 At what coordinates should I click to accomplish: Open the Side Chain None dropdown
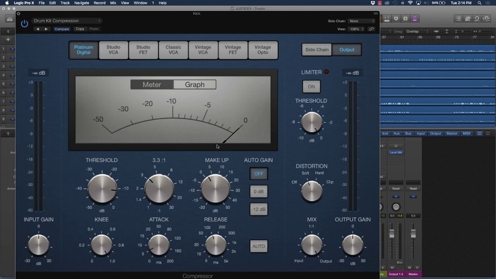pyautogui.click(x=362, y=21)
